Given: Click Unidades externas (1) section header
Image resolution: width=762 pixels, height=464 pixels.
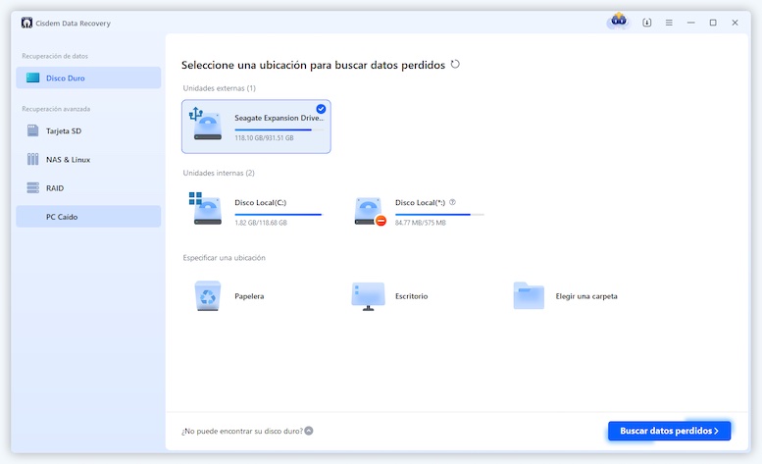Looking at the screenshot, I should pyautogui.click(x=219, y=88).
